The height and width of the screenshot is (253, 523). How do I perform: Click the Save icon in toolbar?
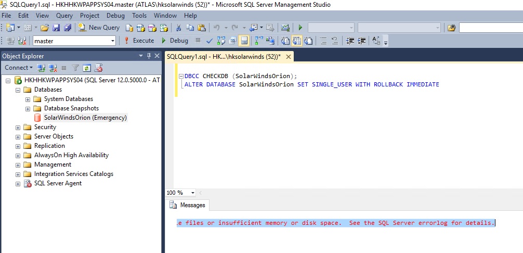click(56, 28)
